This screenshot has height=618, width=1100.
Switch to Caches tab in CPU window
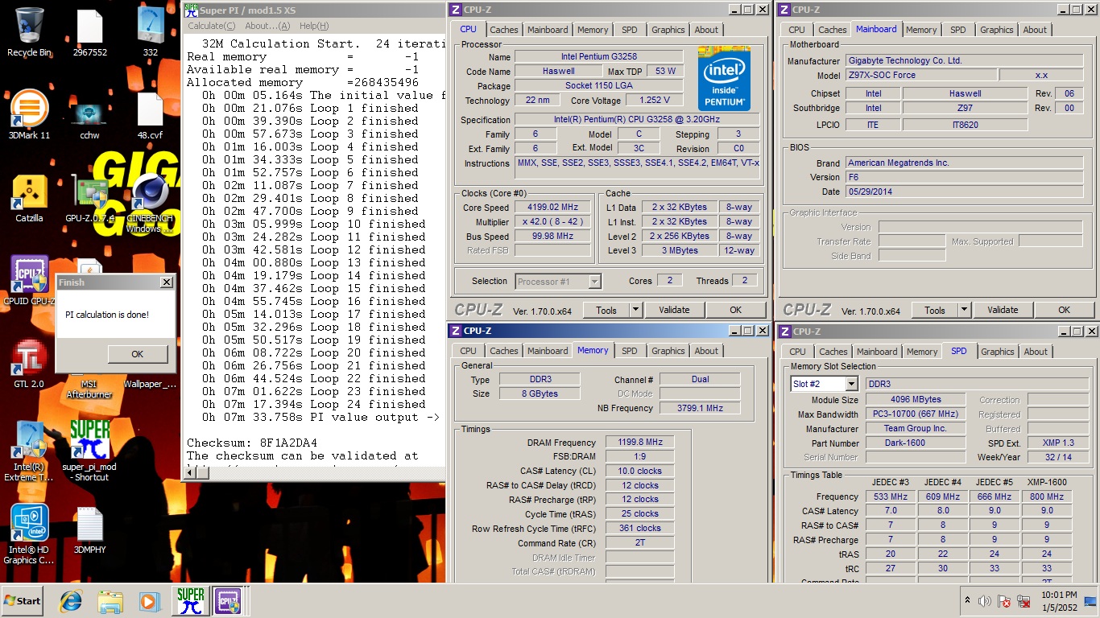coord(504,30)
